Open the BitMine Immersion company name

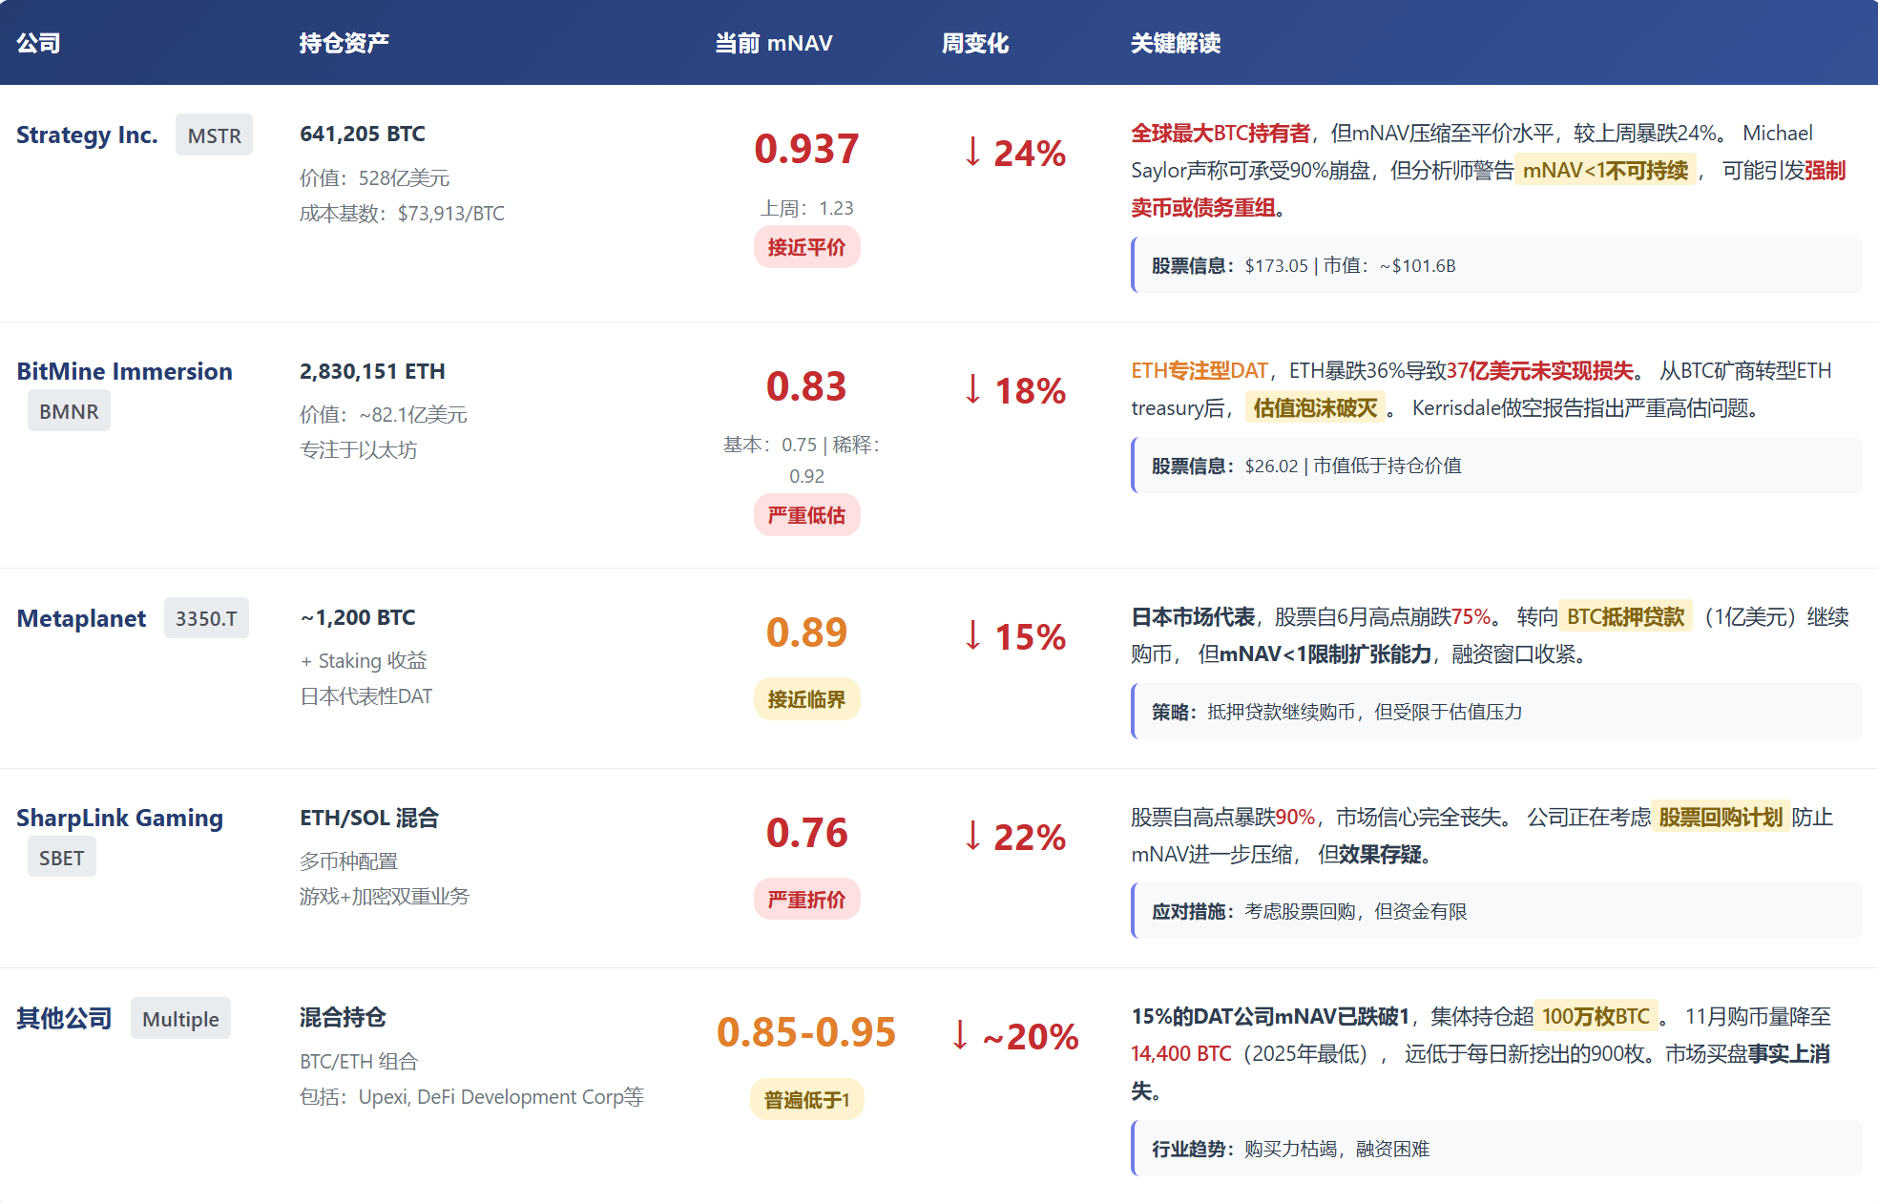tap(124, 371)
